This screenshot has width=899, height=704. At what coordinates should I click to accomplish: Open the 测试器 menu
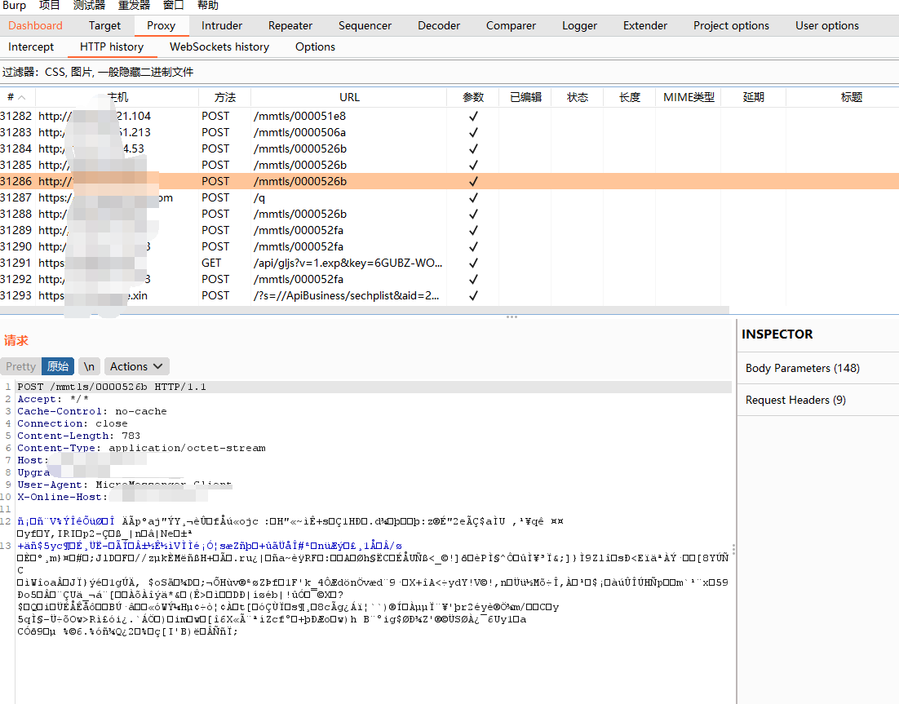tap(89, 6)
